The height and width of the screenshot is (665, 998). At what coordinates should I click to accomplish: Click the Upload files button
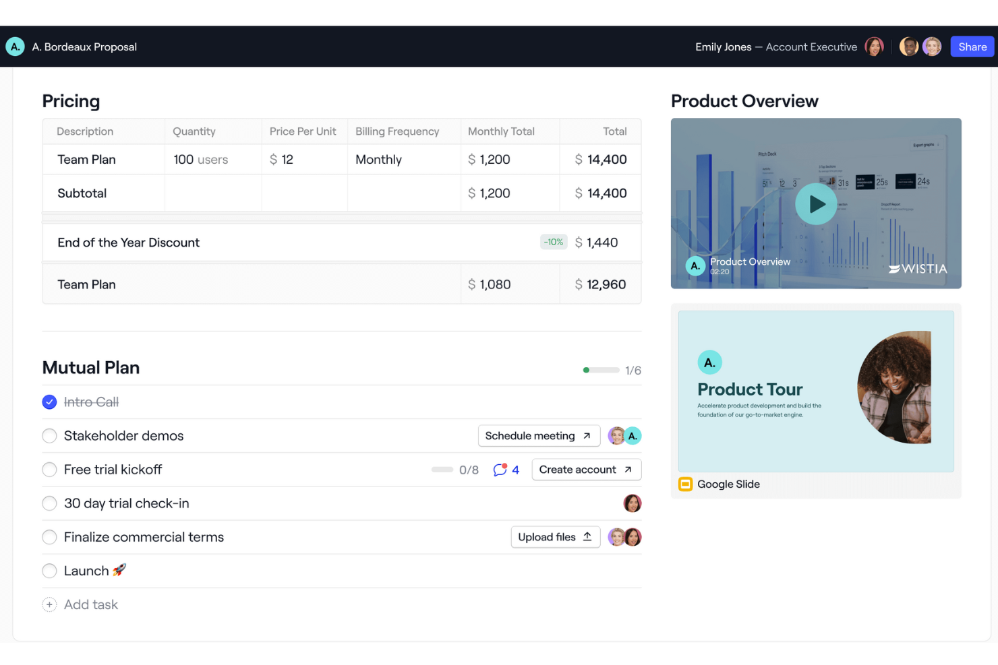point(555,536)
